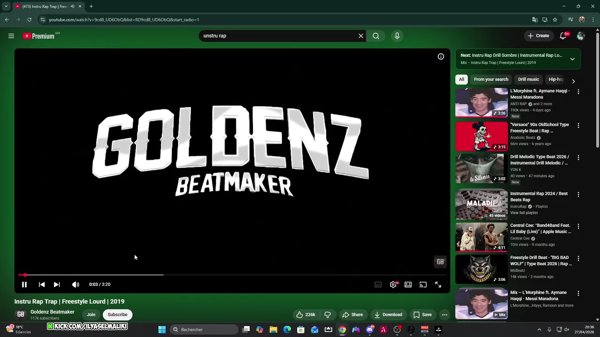The height and width of the screenshot is (337, 600).
Task: Select the All filter chip
Action: pyautogui.click(x=461, y=79)
